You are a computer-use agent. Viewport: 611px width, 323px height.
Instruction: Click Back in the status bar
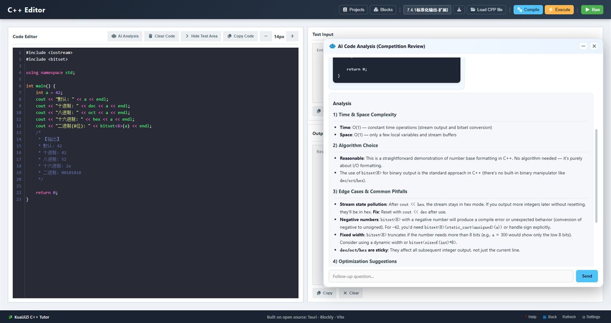click(549, 317)
